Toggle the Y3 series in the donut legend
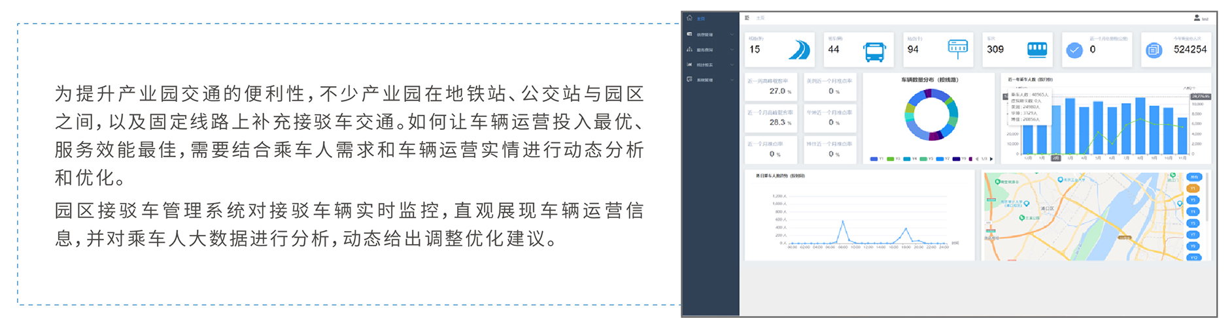 tap(893, 159)
